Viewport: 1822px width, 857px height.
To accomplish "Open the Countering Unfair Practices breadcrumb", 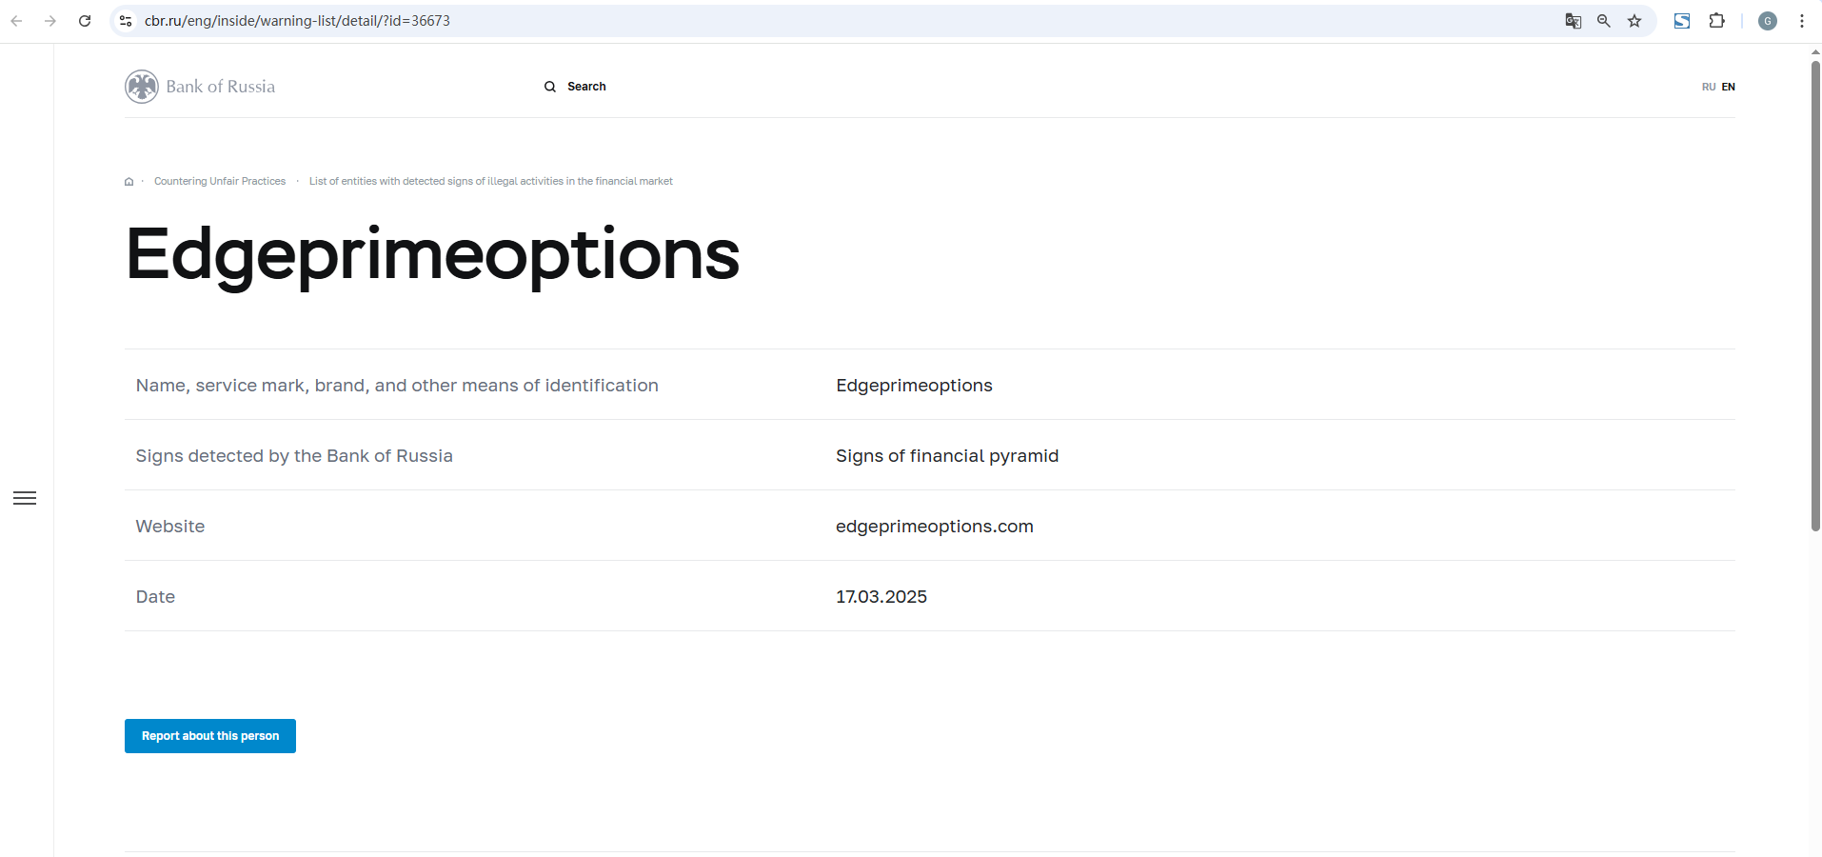I will click(x=220, y=182).
